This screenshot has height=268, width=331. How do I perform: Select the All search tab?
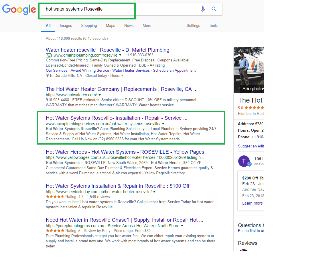point(48,25)
